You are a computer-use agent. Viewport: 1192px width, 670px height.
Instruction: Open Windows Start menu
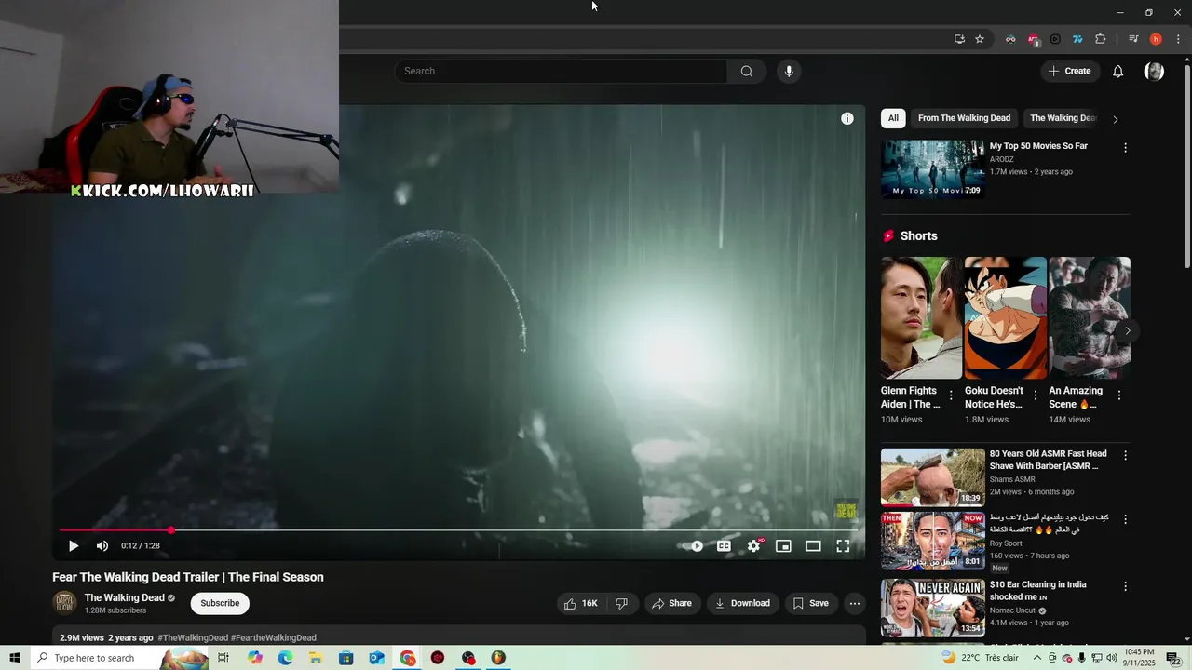tap(15, 658)
